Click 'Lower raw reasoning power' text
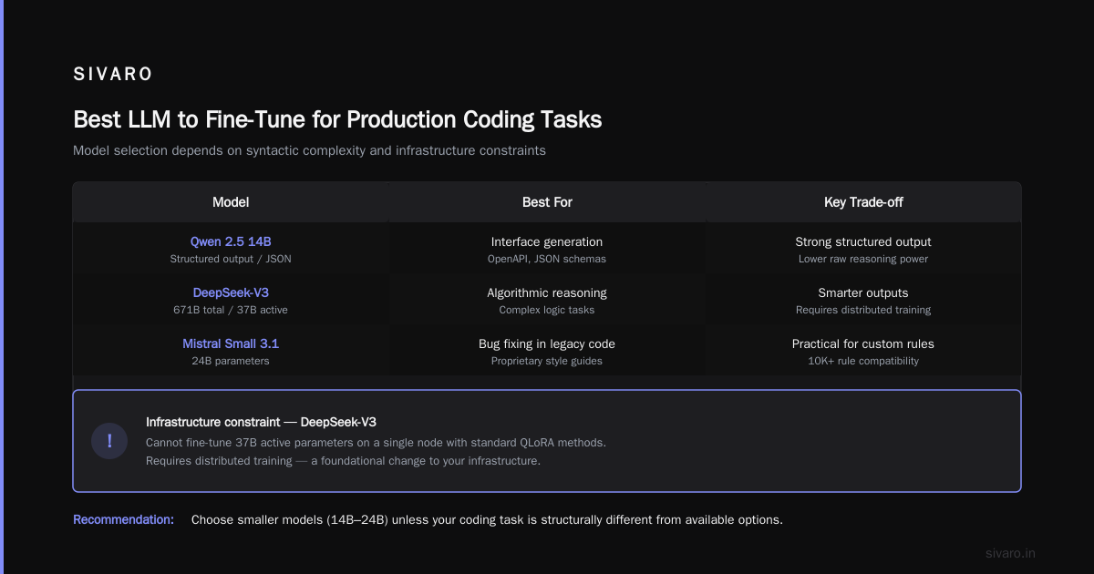 tap(863, 259)
